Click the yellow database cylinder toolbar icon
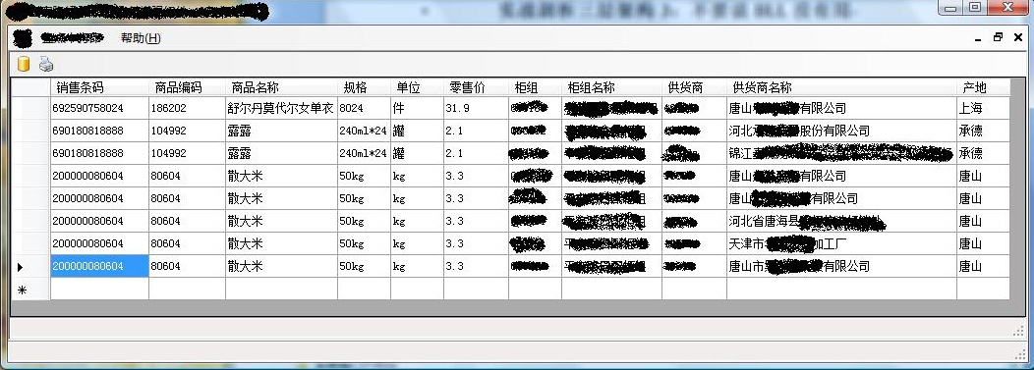This screenshot has height=370, width=1034. [24, 64]
